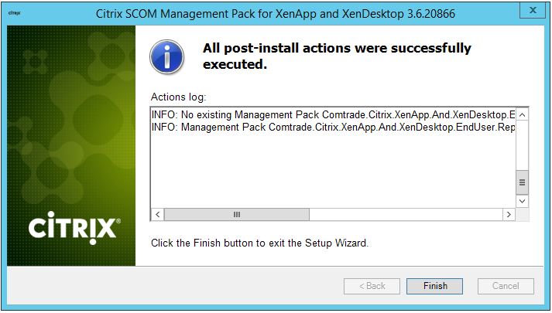Click the vertical scrollbar thumb in the log
The height and width of the screenshot is (313, 552).
(x=523, y=183)
